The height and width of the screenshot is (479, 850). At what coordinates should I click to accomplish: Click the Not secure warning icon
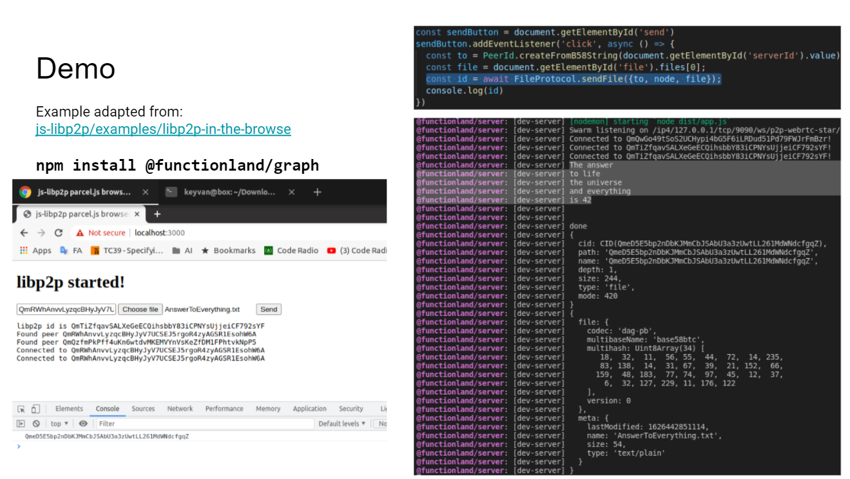point(80,232)
